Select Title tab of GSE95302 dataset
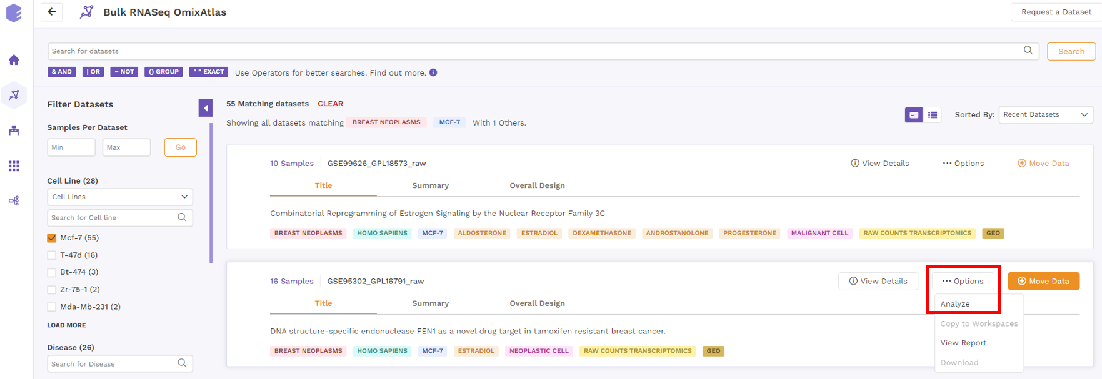The width and height of the screenshot is (1102, 379). pos(323,303)
